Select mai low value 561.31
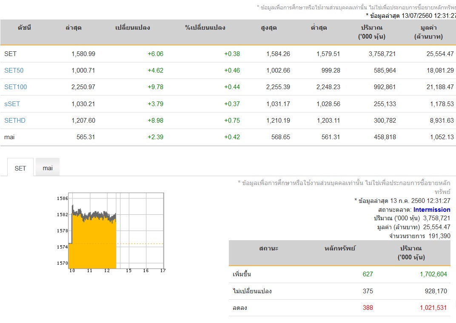The image size is (456, 323). pyautogui.click(x=331, y=137)
